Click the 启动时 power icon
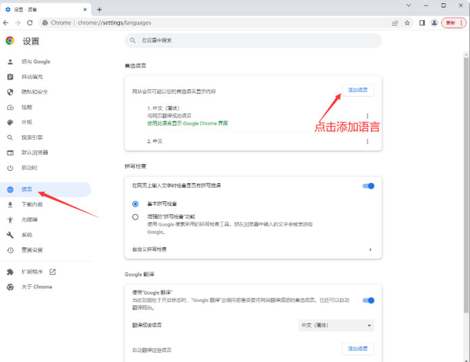Image resolution: width=470 pixels, height=362 pixels. (x=10, y=167)
